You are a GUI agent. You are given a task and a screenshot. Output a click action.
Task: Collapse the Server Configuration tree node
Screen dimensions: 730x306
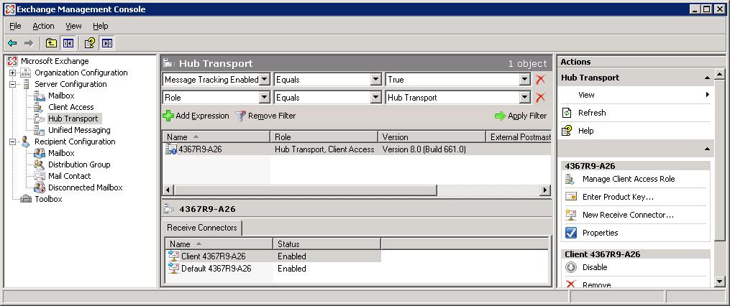pos(12,84)
